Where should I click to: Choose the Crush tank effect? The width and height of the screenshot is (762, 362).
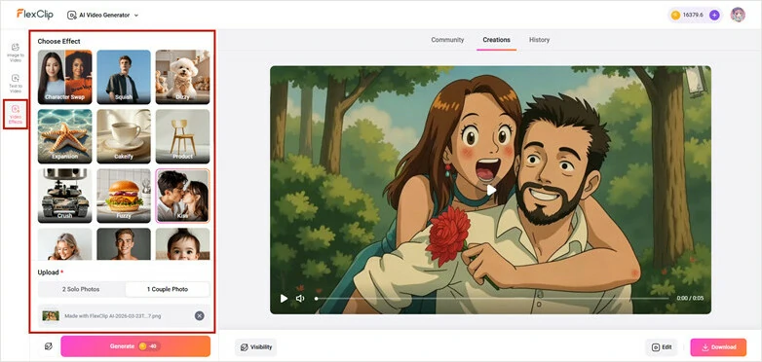[64, 196]
